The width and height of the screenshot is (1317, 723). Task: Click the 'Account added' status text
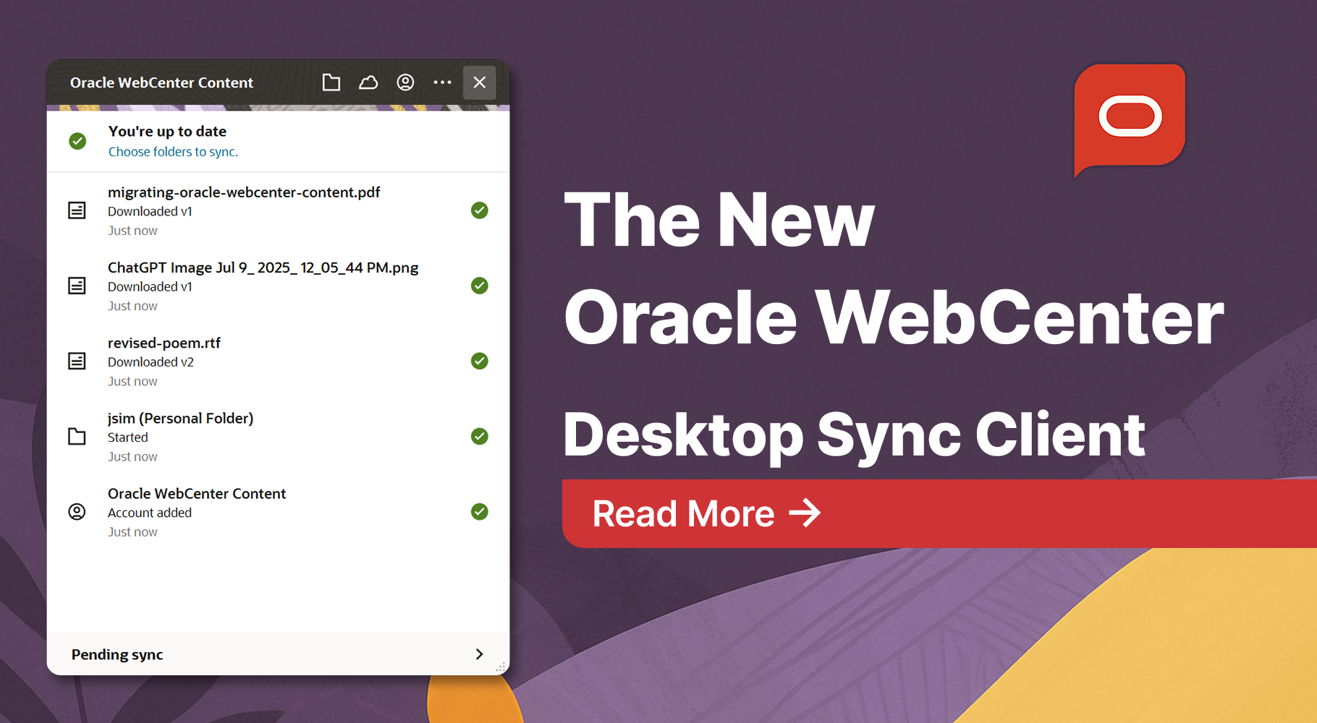150,513
